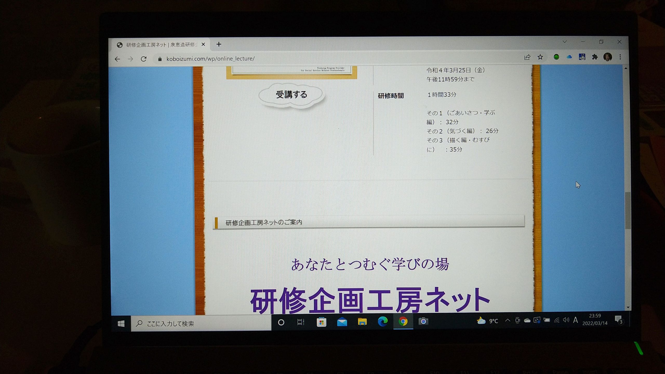
Task: Click the 午後11時59分まで text
Action: click(x=450, y=79)
